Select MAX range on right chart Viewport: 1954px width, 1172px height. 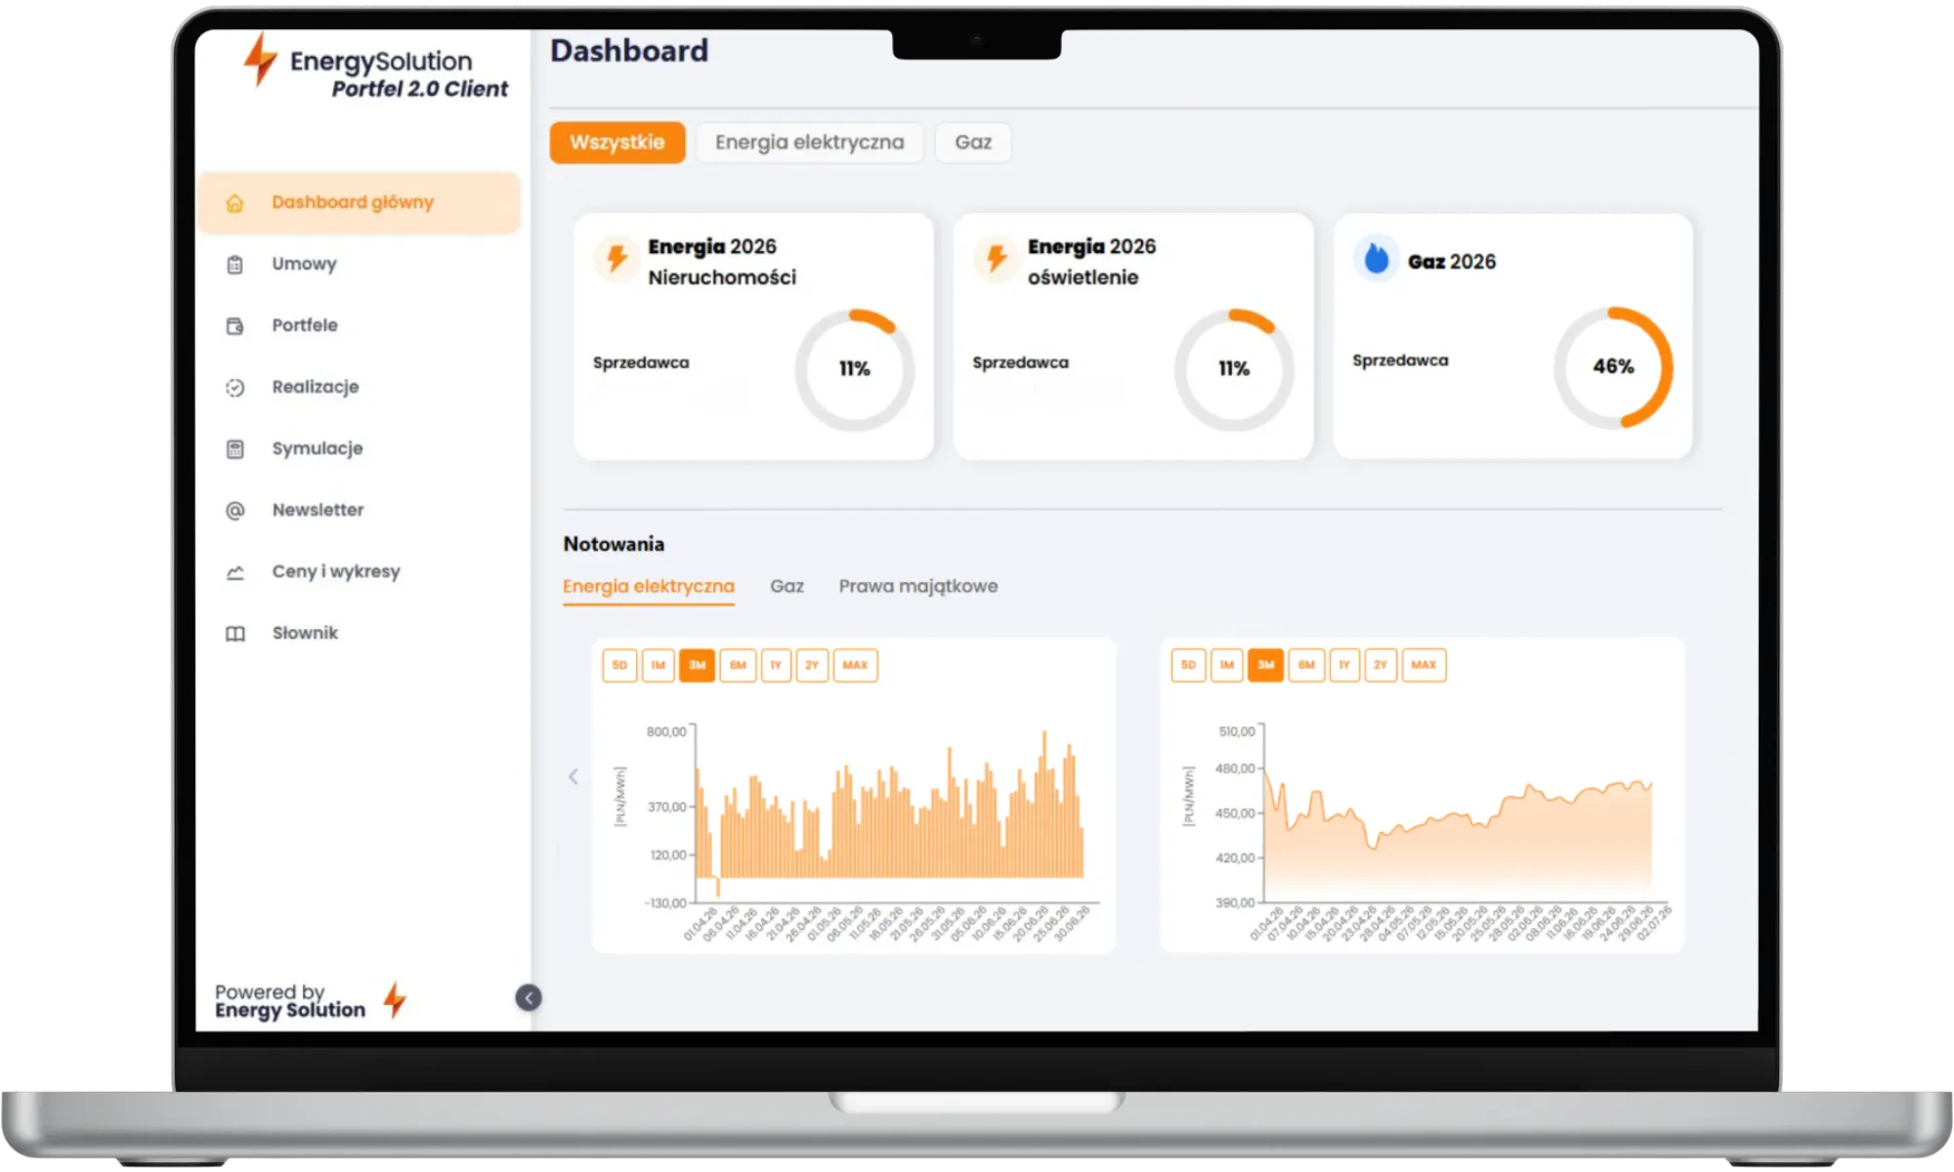click(x=1423, y=665)
